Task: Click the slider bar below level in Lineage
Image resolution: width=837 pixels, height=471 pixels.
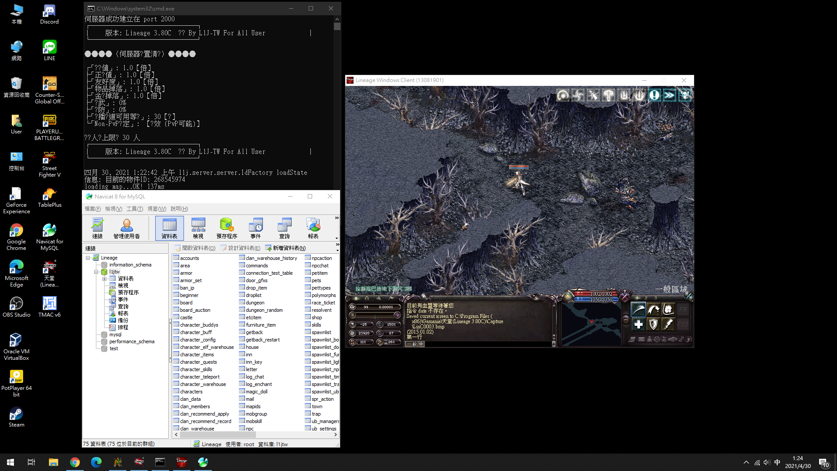Action: tap(375, 315)
